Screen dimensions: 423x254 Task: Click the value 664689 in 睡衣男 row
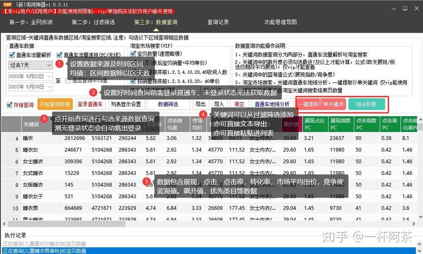click(73, 208)
